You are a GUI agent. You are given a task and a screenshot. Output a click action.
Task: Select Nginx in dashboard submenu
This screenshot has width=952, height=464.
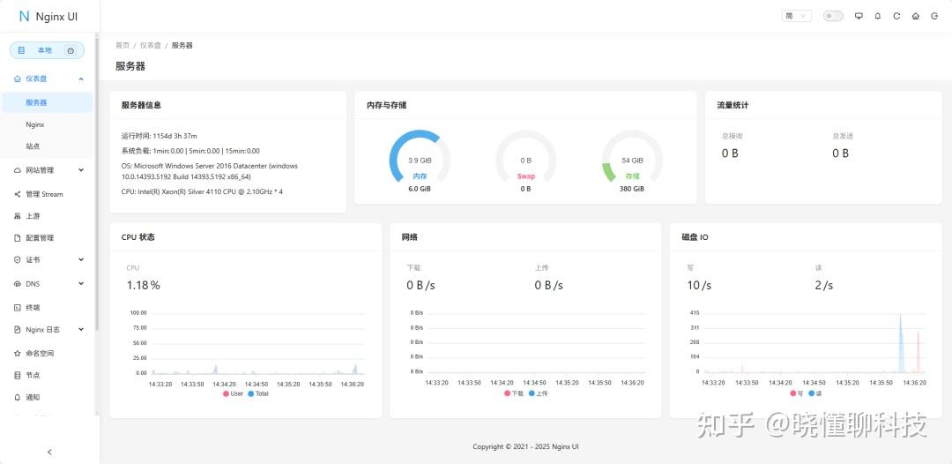(x=48, y=124)
